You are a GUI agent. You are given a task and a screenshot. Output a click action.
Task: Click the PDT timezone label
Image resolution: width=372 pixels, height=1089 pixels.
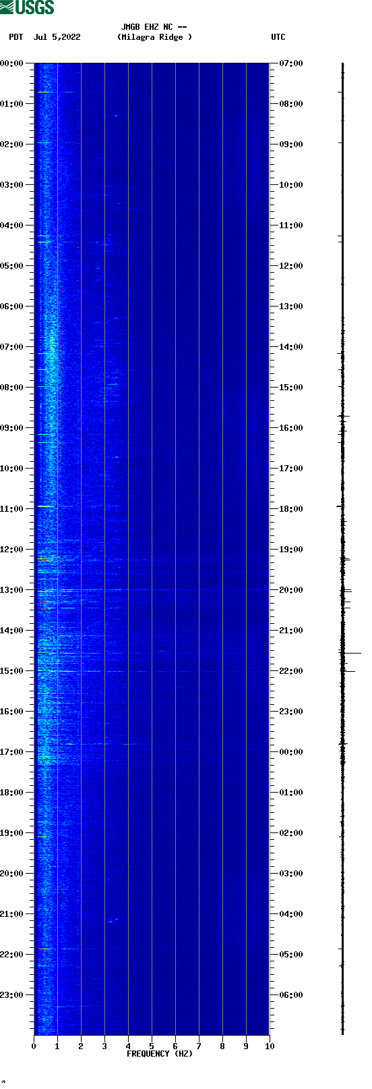pyautogui.click(x=16, y=37)
